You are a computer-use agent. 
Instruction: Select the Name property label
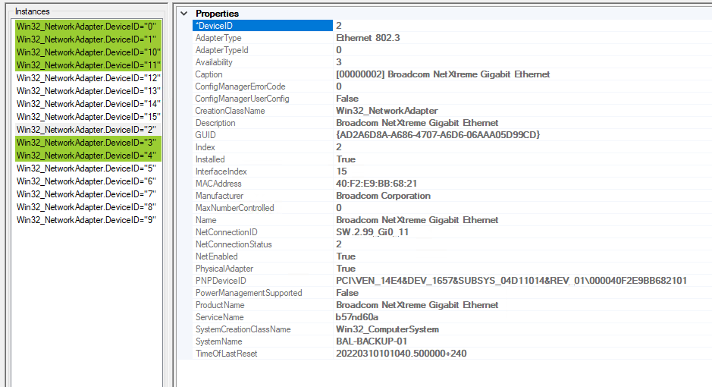(205, 220)
